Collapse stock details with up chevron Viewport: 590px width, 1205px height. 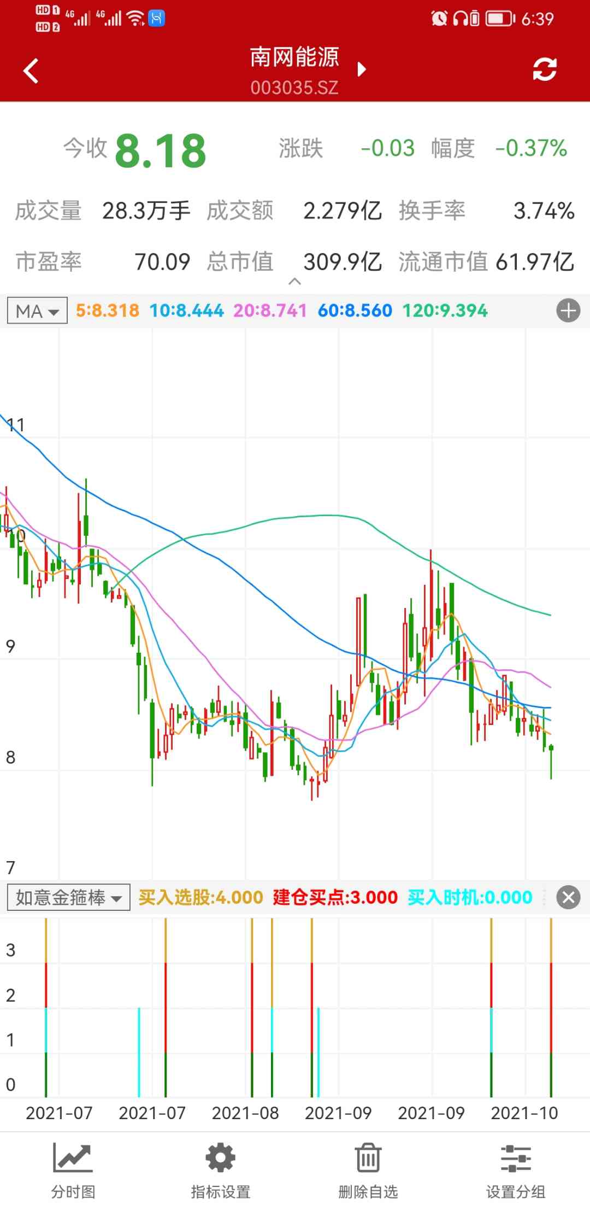click(x=294, y=282)
